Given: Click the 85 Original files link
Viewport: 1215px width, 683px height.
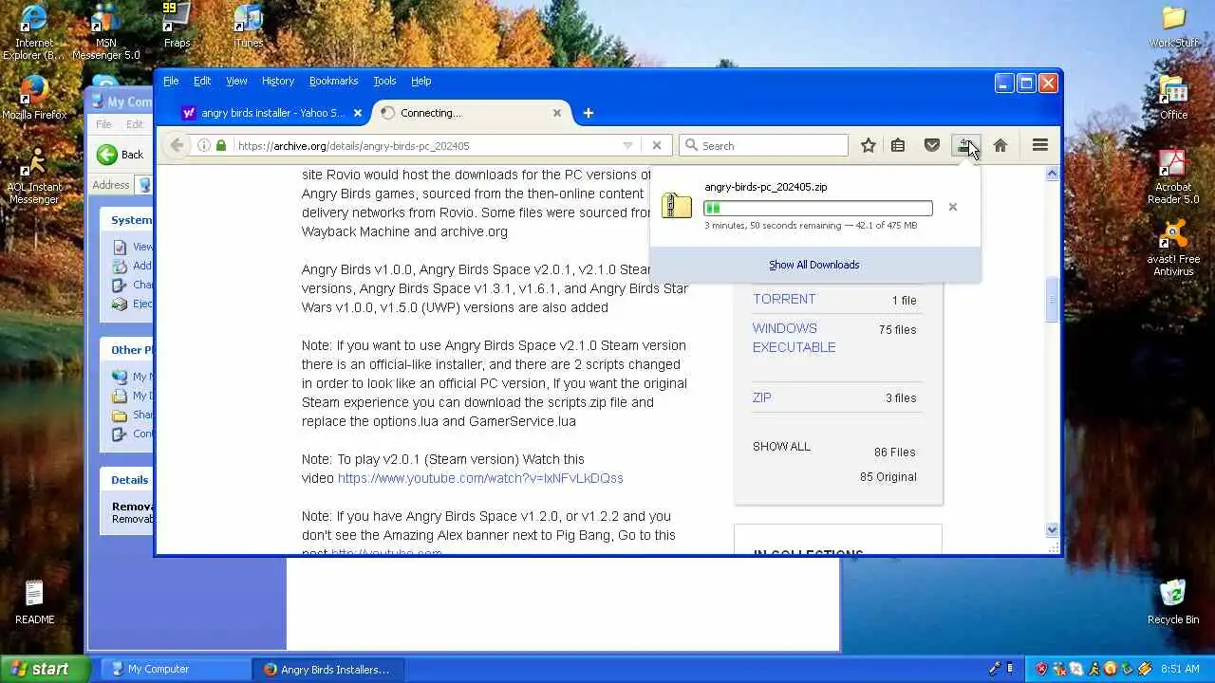Looking at the screenshot, I should [x=888, y=476].
